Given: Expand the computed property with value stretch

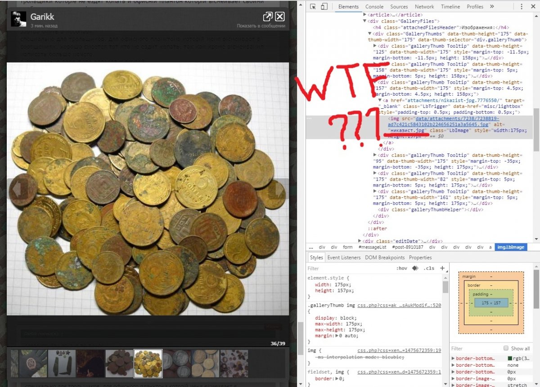Looking at the screenshot, I should click(454, 385).
